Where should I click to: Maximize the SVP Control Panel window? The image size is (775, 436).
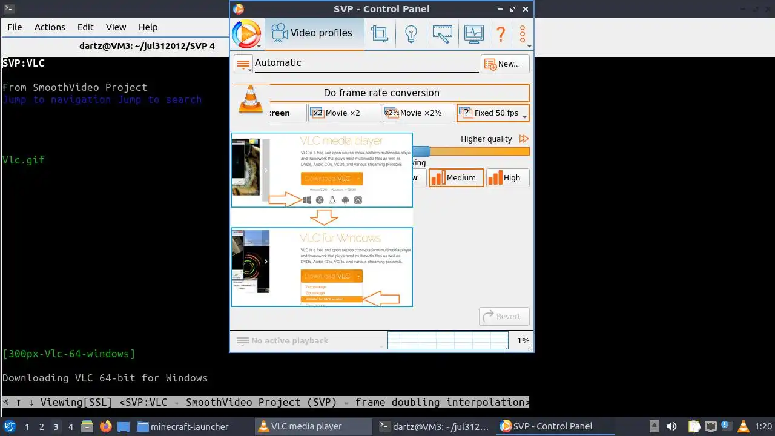coord(513,9)
